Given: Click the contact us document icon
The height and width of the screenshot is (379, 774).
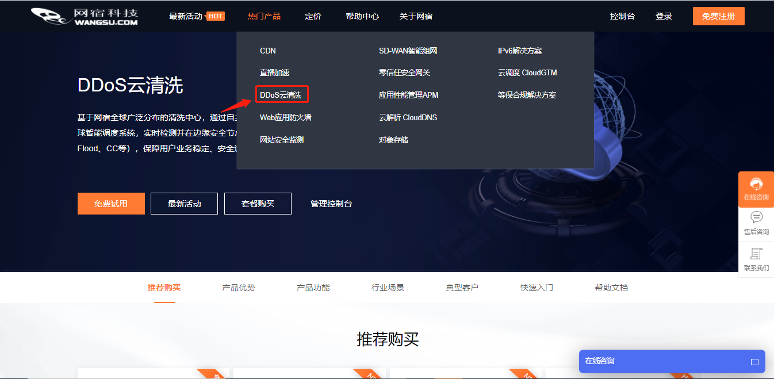Looking at the screenshot, I should pyautogui.click(x=756, y=254).
